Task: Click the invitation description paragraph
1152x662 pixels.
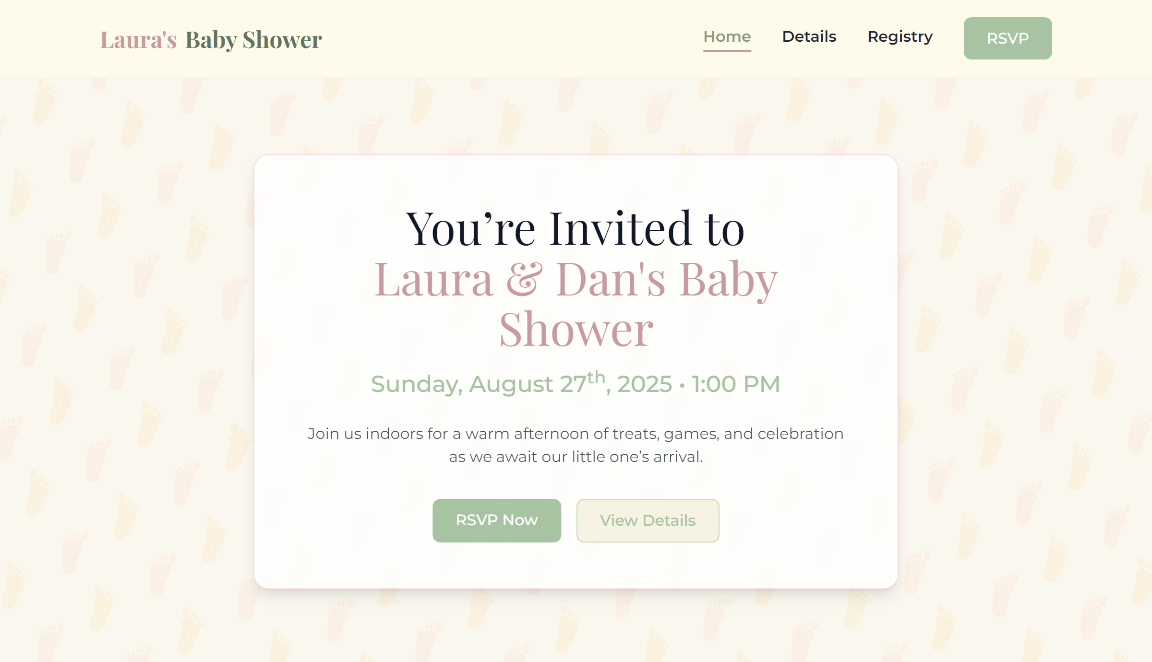Action: pyautogui.click(x=576, y=445)
